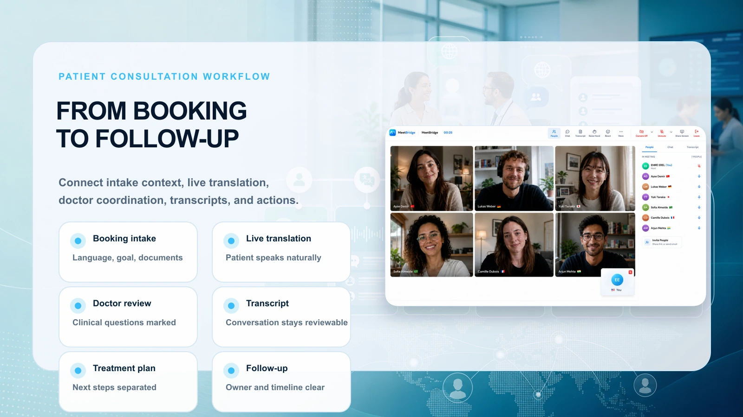Image resolution: width=743 pixels, height=417 pixels.
Task: Click the EE avatar of EMRE EREL
Action: click(645, 166)
